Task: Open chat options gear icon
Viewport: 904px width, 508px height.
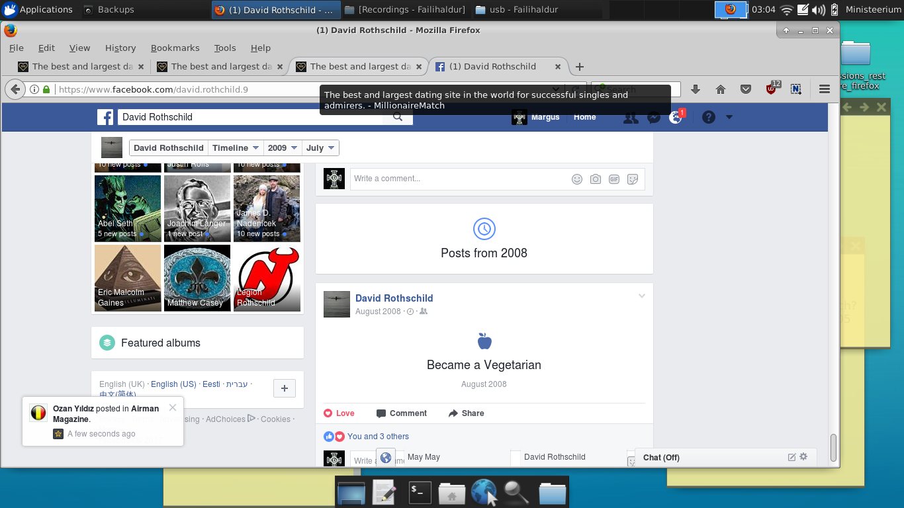Action: pyautogui.click(x=803, y=457)
